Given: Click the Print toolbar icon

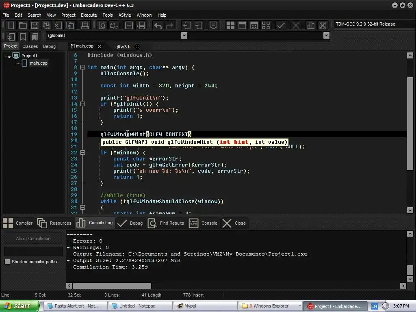Looking at the screenshot, I should click(85, 26).
